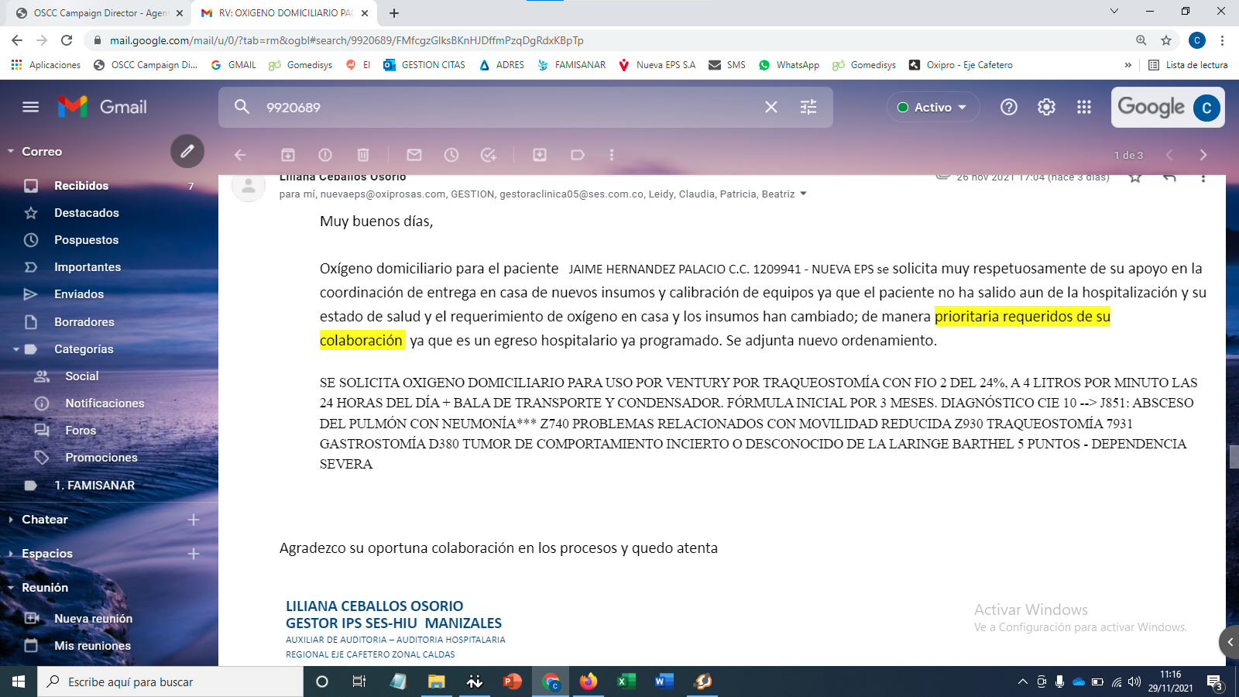This screenshot has height=697, width=1239.
Task: Expand the Espacios section
Action: coord(11,554)
